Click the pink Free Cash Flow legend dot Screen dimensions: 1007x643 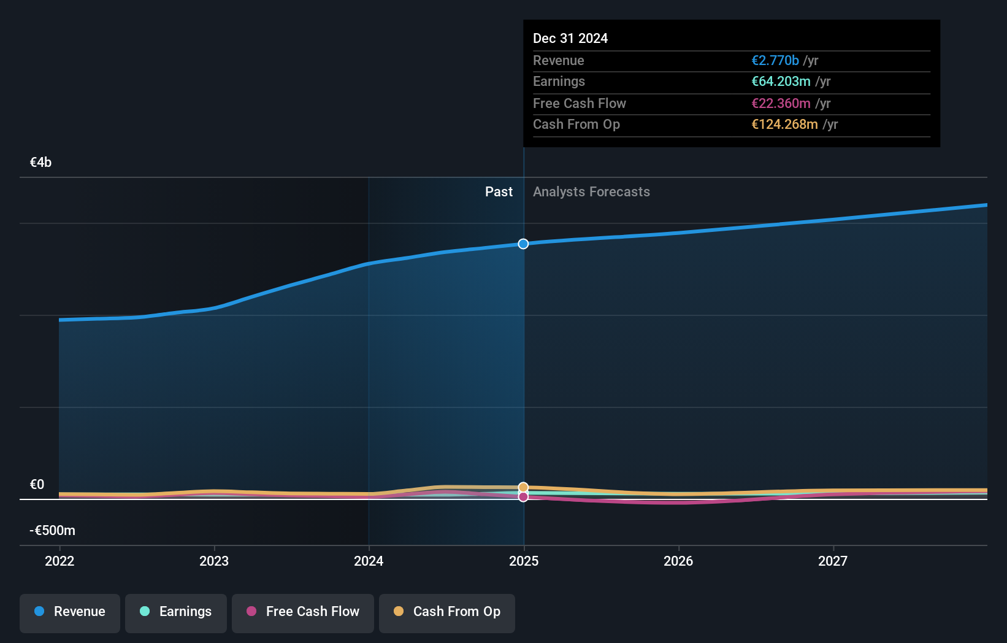pyautogui.click(x=251, y=611)
